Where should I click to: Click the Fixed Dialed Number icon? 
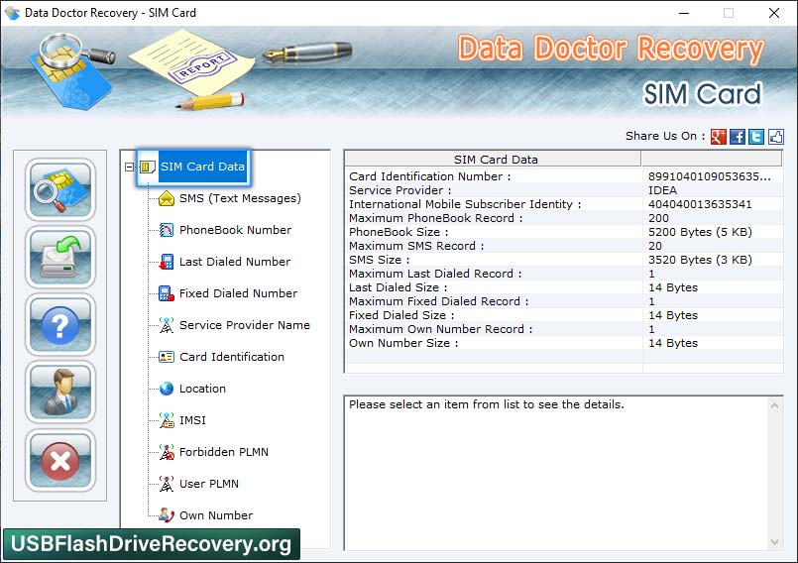pos(167,293)
